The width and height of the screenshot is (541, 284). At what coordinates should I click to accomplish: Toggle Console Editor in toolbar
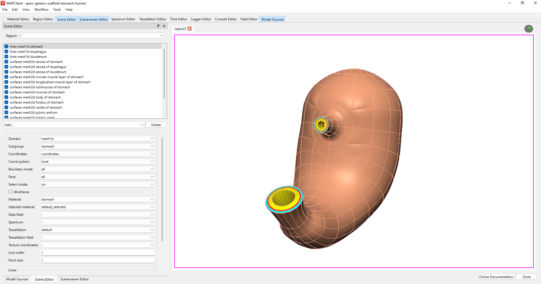pos(226,19)
